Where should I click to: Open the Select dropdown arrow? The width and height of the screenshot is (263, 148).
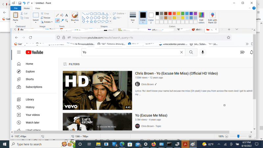(x=36, y=22)
